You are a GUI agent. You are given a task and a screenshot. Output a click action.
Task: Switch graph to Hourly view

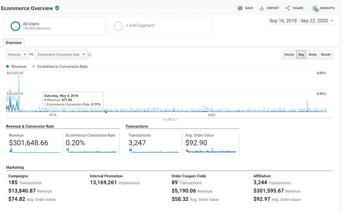[x=289, y=54]
